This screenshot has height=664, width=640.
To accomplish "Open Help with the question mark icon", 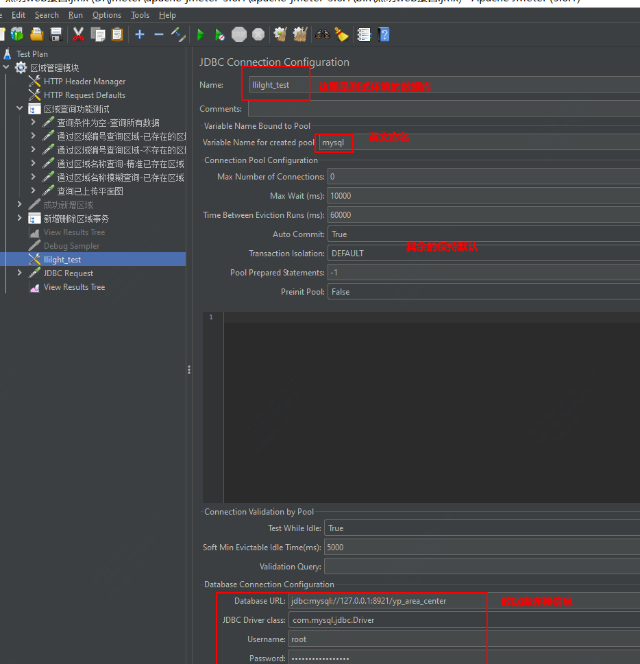I will (384, 34).
